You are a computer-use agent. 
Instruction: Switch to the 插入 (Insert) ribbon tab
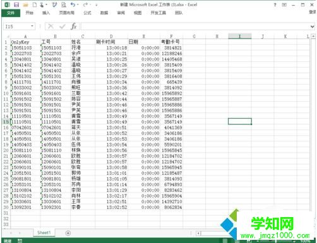pos(46,13)
